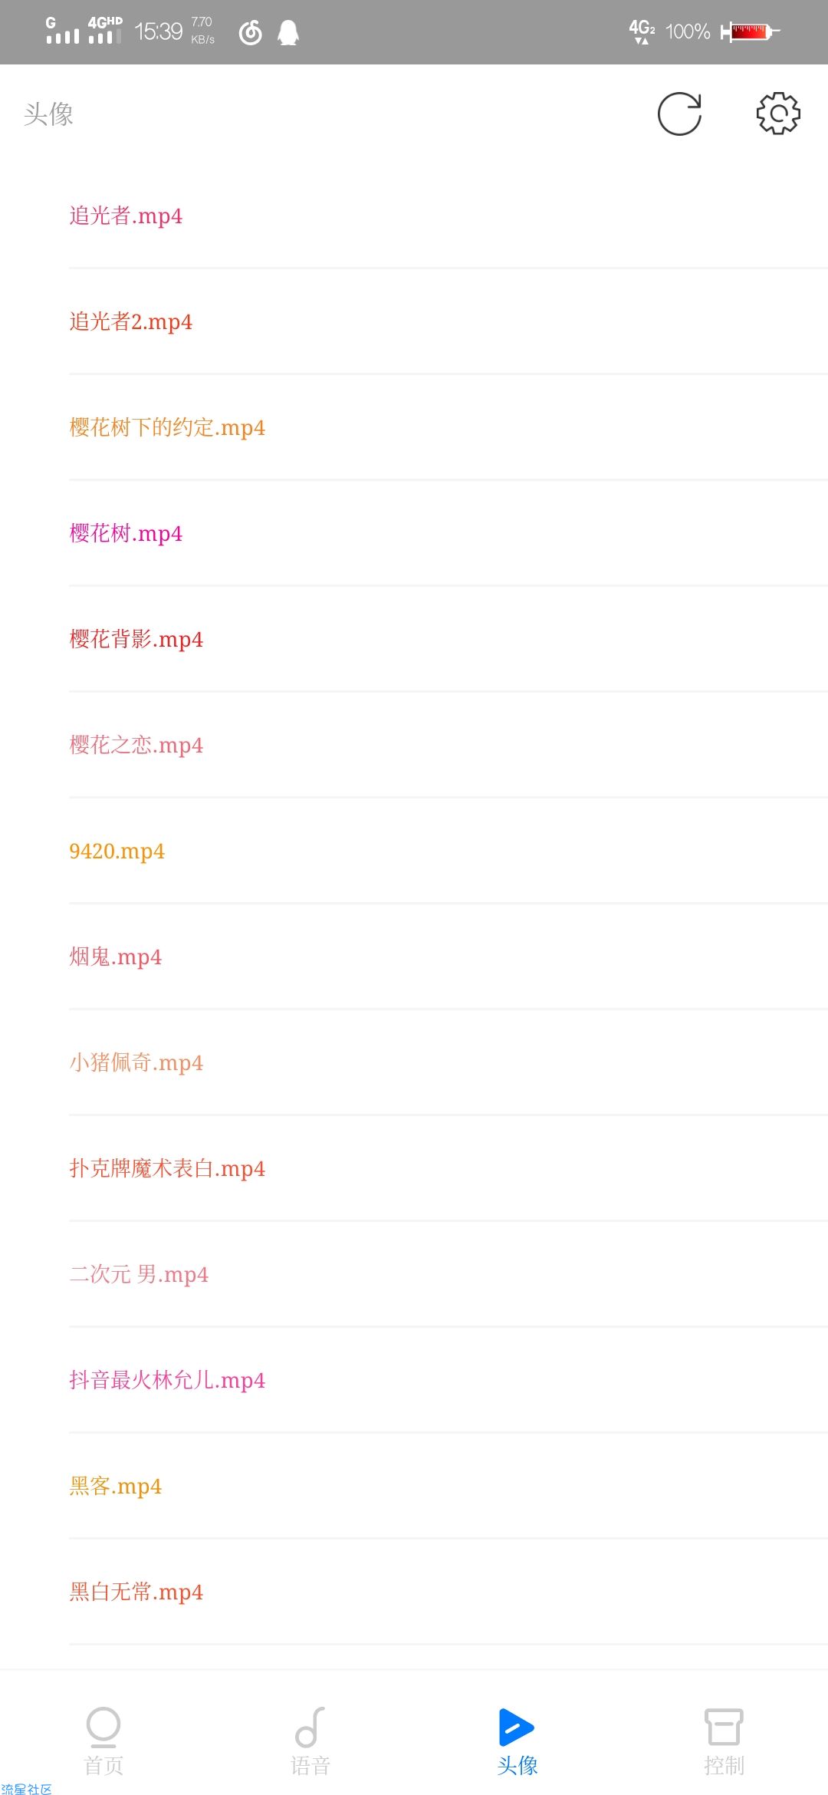Select 追光者2.mp4 from the list
This screenshot has width=828, height=1795.
tap(449, 321)
